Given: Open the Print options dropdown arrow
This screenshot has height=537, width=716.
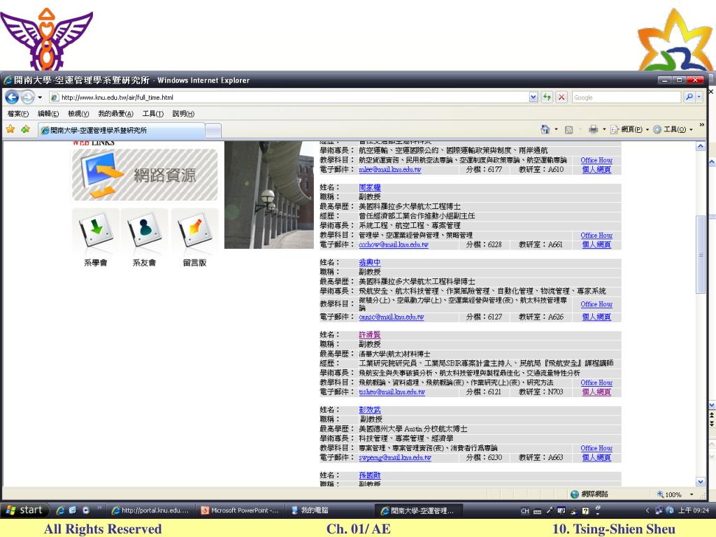Looking at the screenshot, I should 604,129.
